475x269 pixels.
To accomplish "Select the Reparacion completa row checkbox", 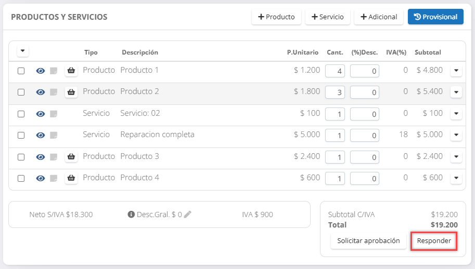I will pos(21,135).
